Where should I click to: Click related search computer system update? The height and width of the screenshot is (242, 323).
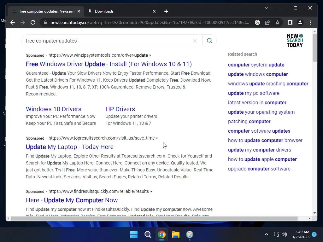point(256,65)
